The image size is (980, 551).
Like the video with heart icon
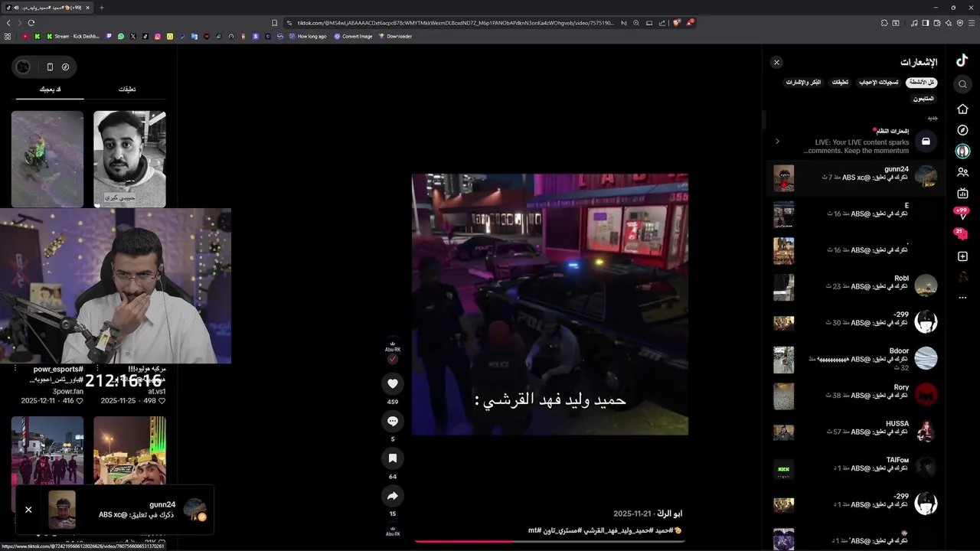(393, 383)
